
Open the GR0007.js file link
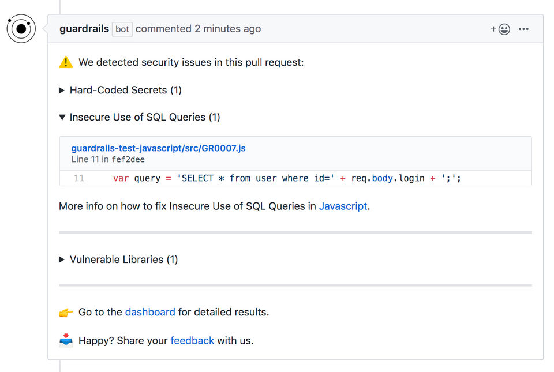(x=158, y=148)
